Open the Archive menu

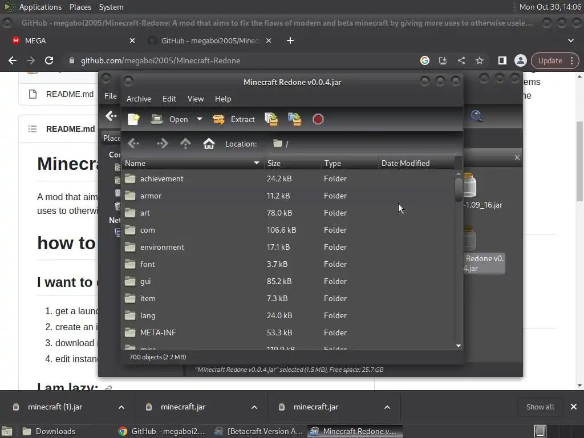pyautogui.click(x=139, y=99)
